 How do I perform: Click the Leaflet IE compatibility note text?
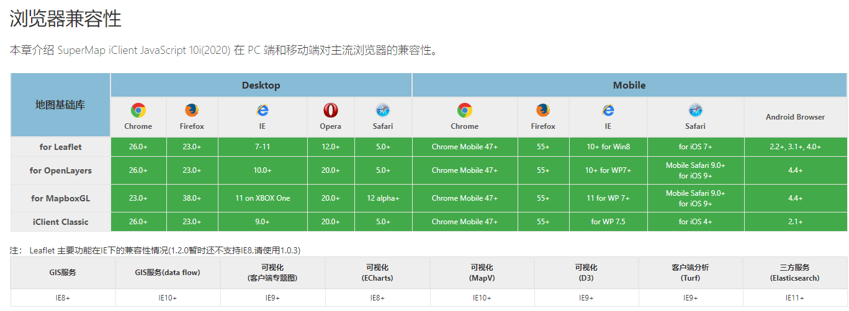155,250
